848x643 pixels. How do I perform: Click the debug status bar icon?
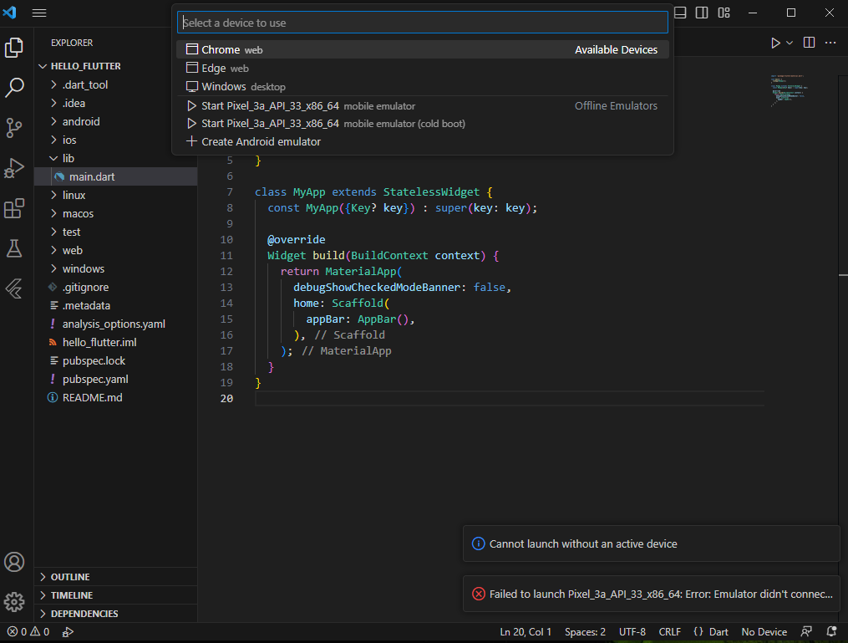tap(68, 631)
